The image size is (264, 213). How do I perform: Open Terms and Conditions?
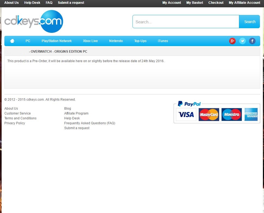point(20,118)
